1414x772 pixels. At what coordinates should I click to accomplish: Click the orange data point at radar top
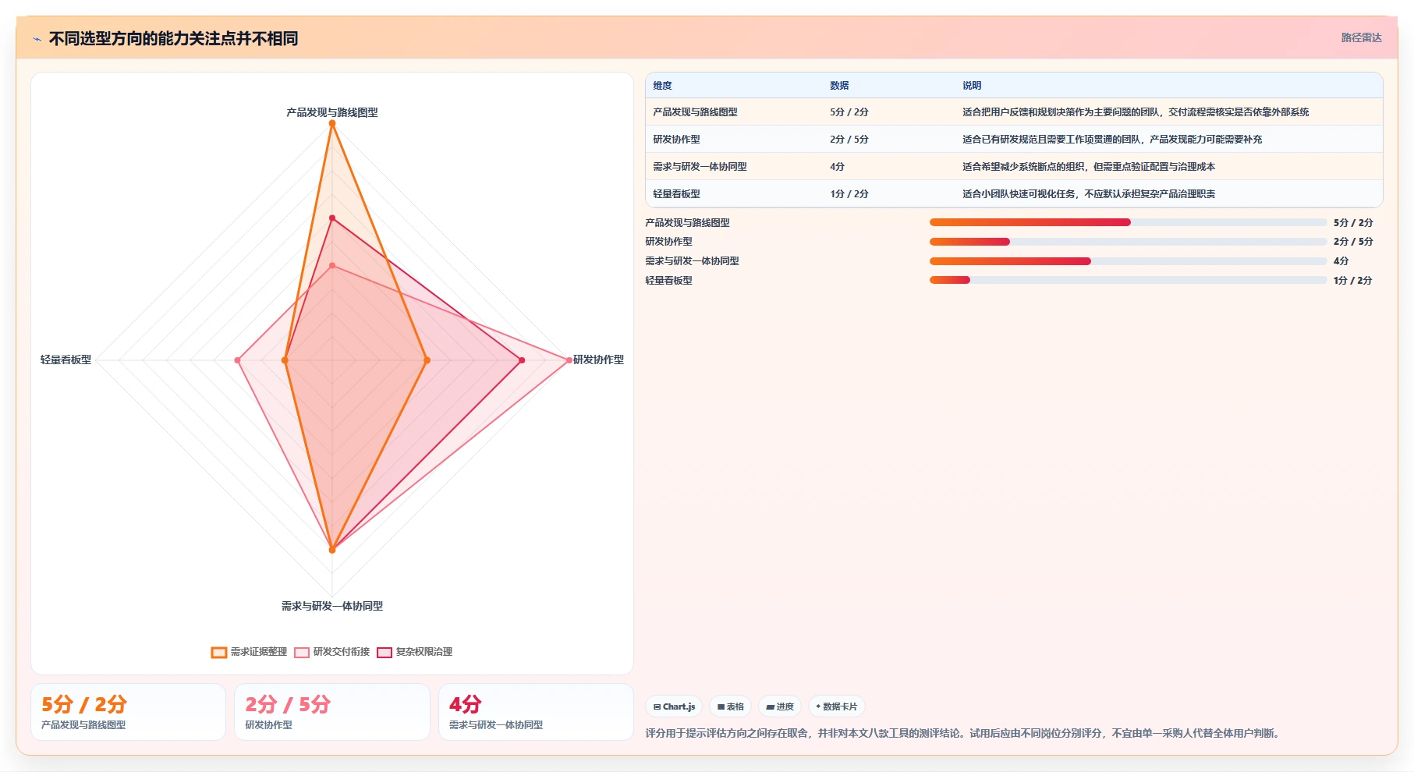click(x=332, y=124)
